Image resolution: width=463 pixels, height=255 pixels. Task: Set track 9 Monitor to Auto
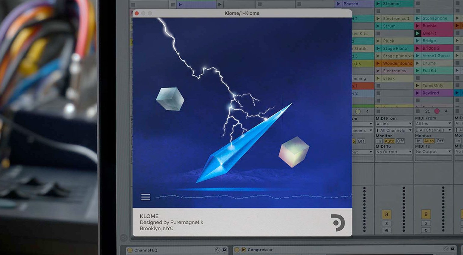(429, 141)
